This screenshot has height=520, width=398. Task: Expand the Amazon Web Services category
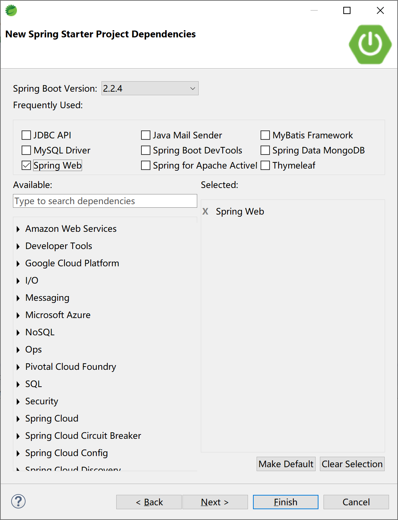pyautogui.click(x=18, y=229)
